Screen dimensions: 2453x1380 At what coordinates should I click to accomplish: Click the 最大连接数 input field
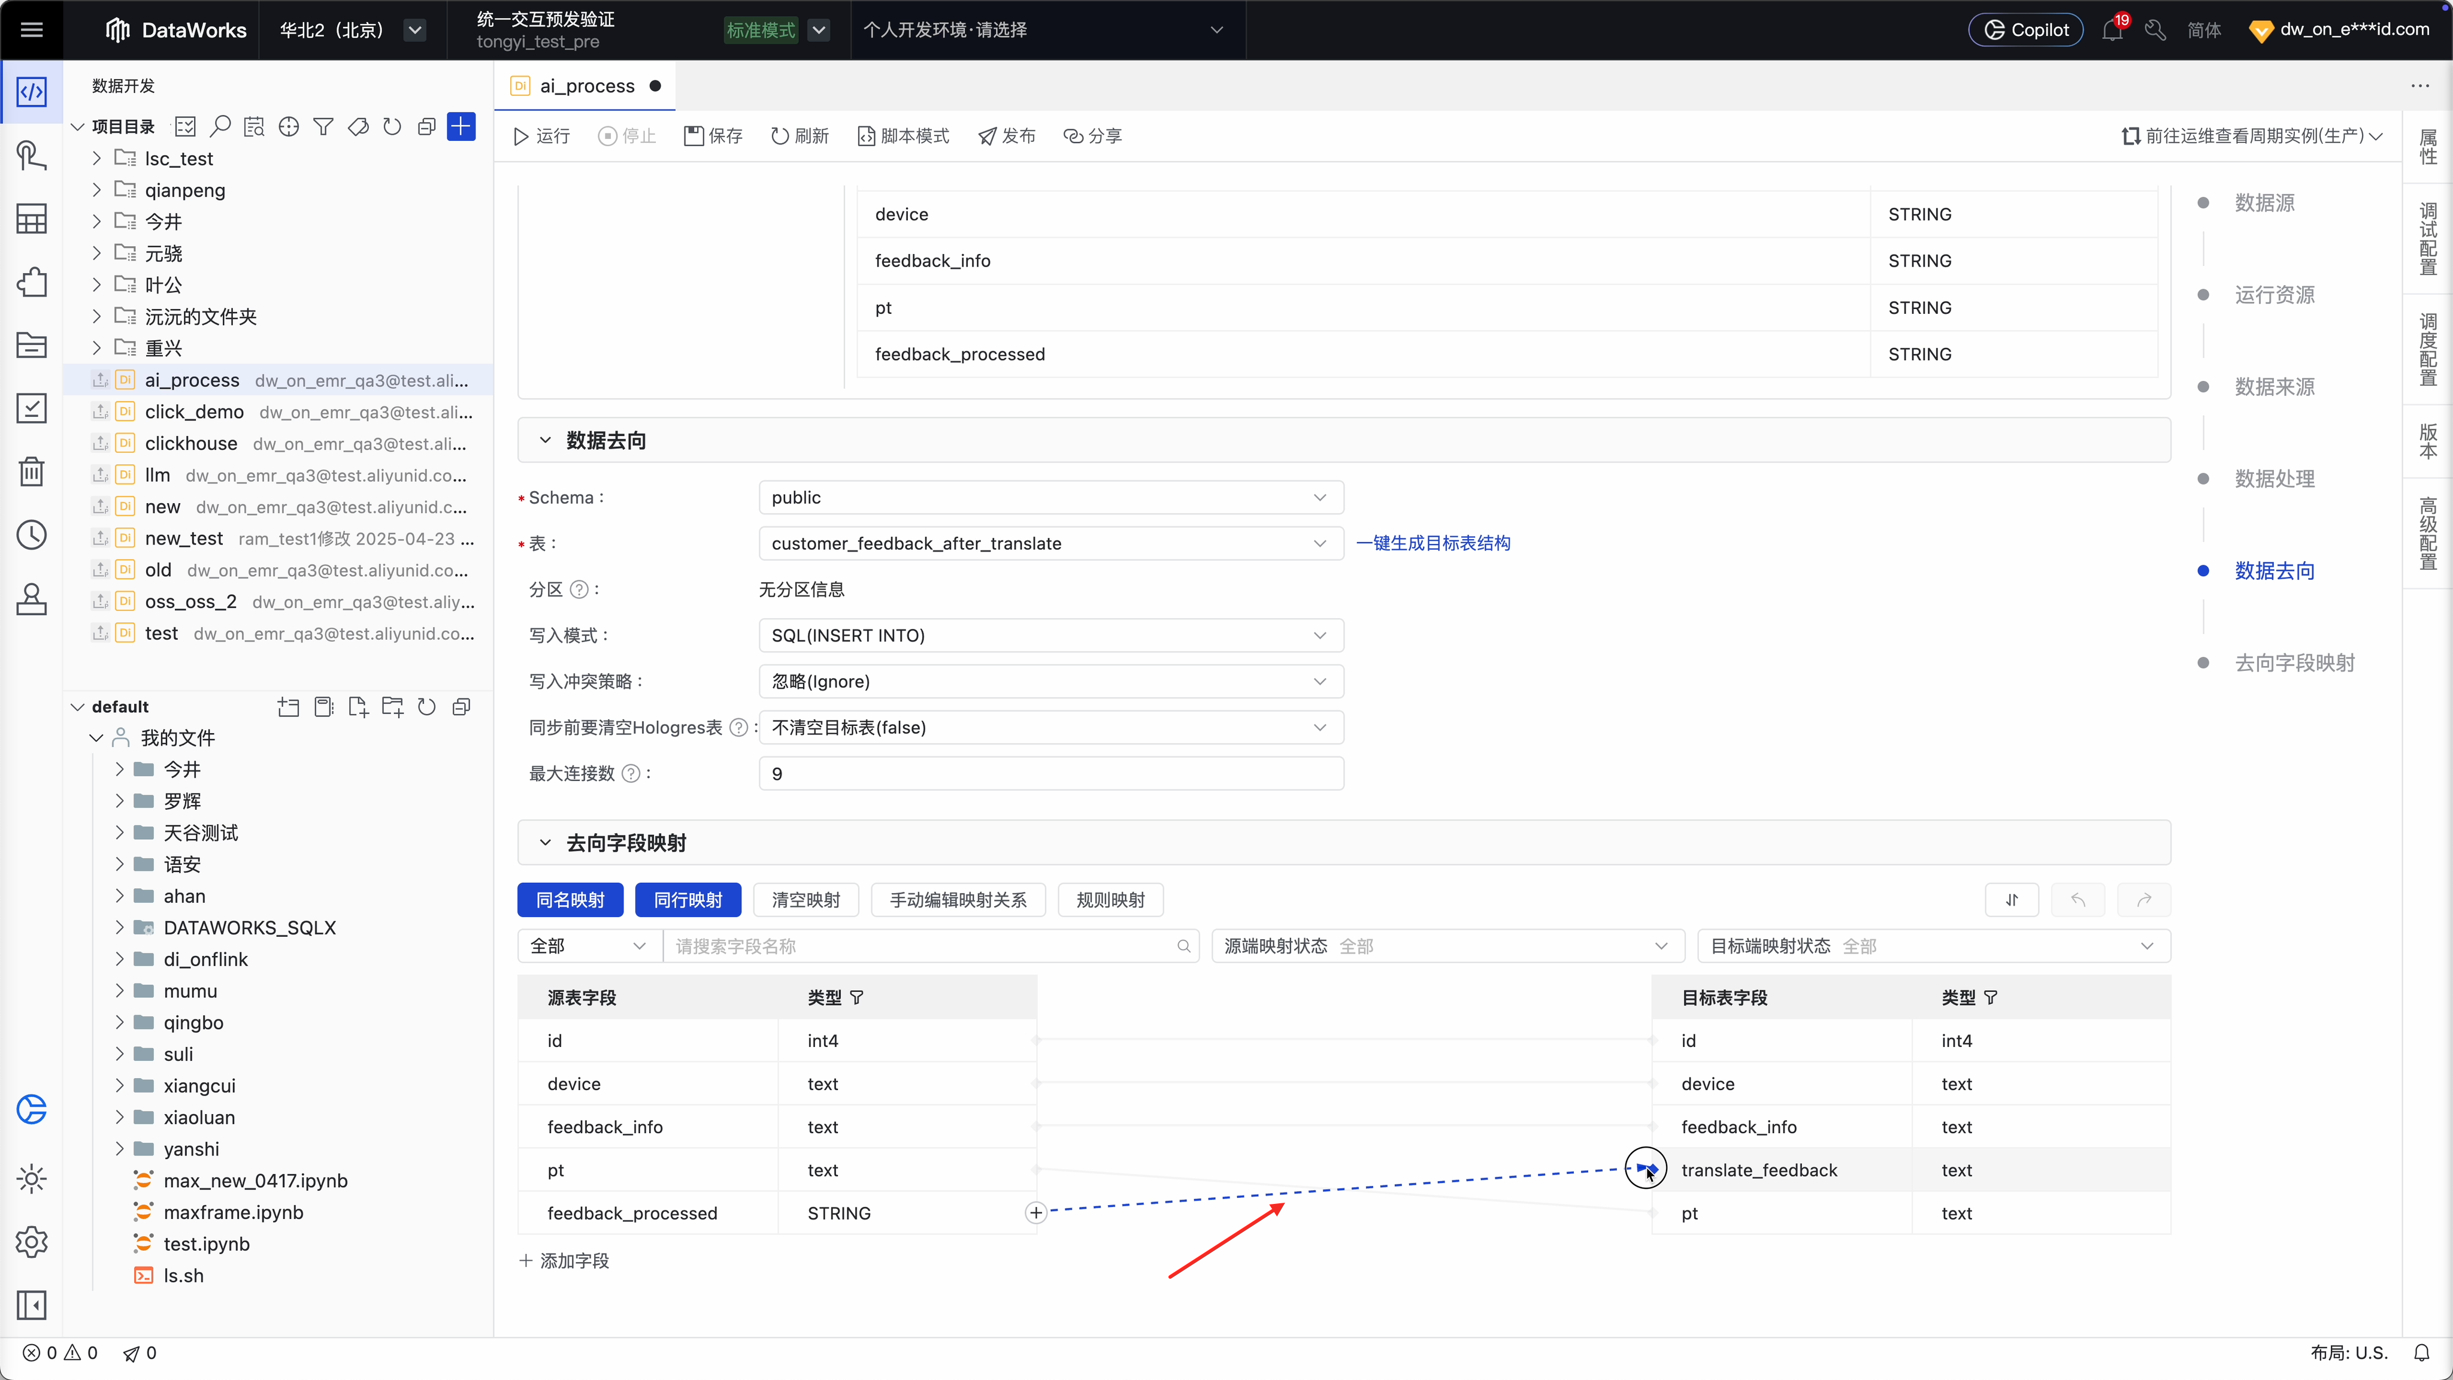coord(1050,773)
